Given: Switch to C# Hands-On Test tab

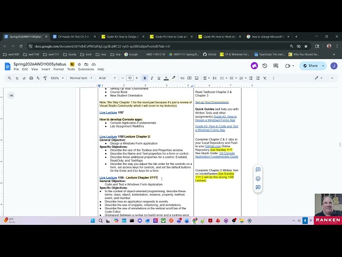Looking at the screenshot, I should pos(74,37).
